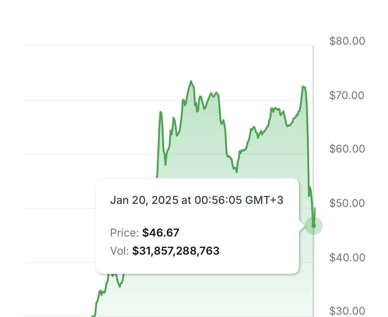Click the price trough near $57 mid-chart

click(236, 171)
